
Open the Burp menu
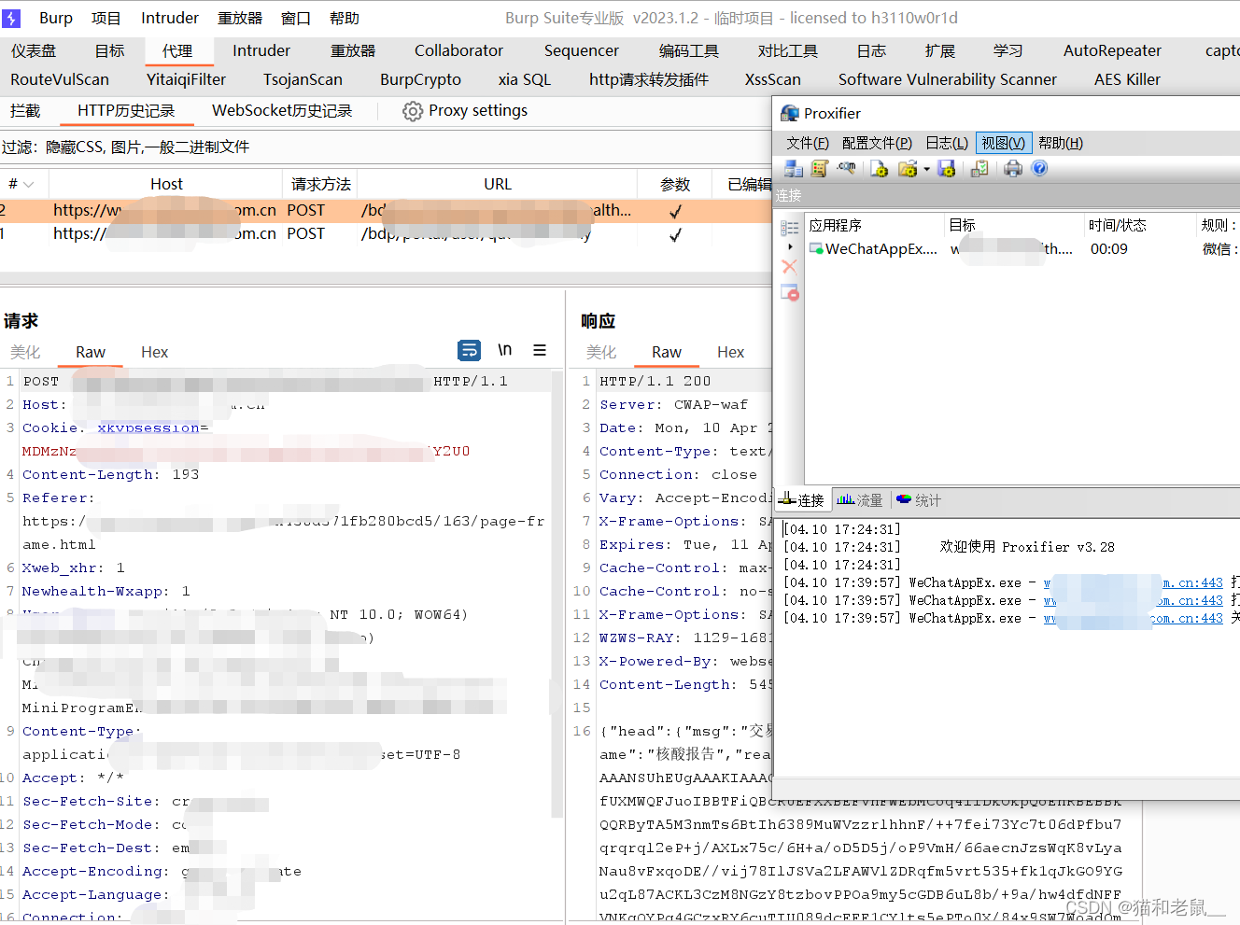pos(56,18)
